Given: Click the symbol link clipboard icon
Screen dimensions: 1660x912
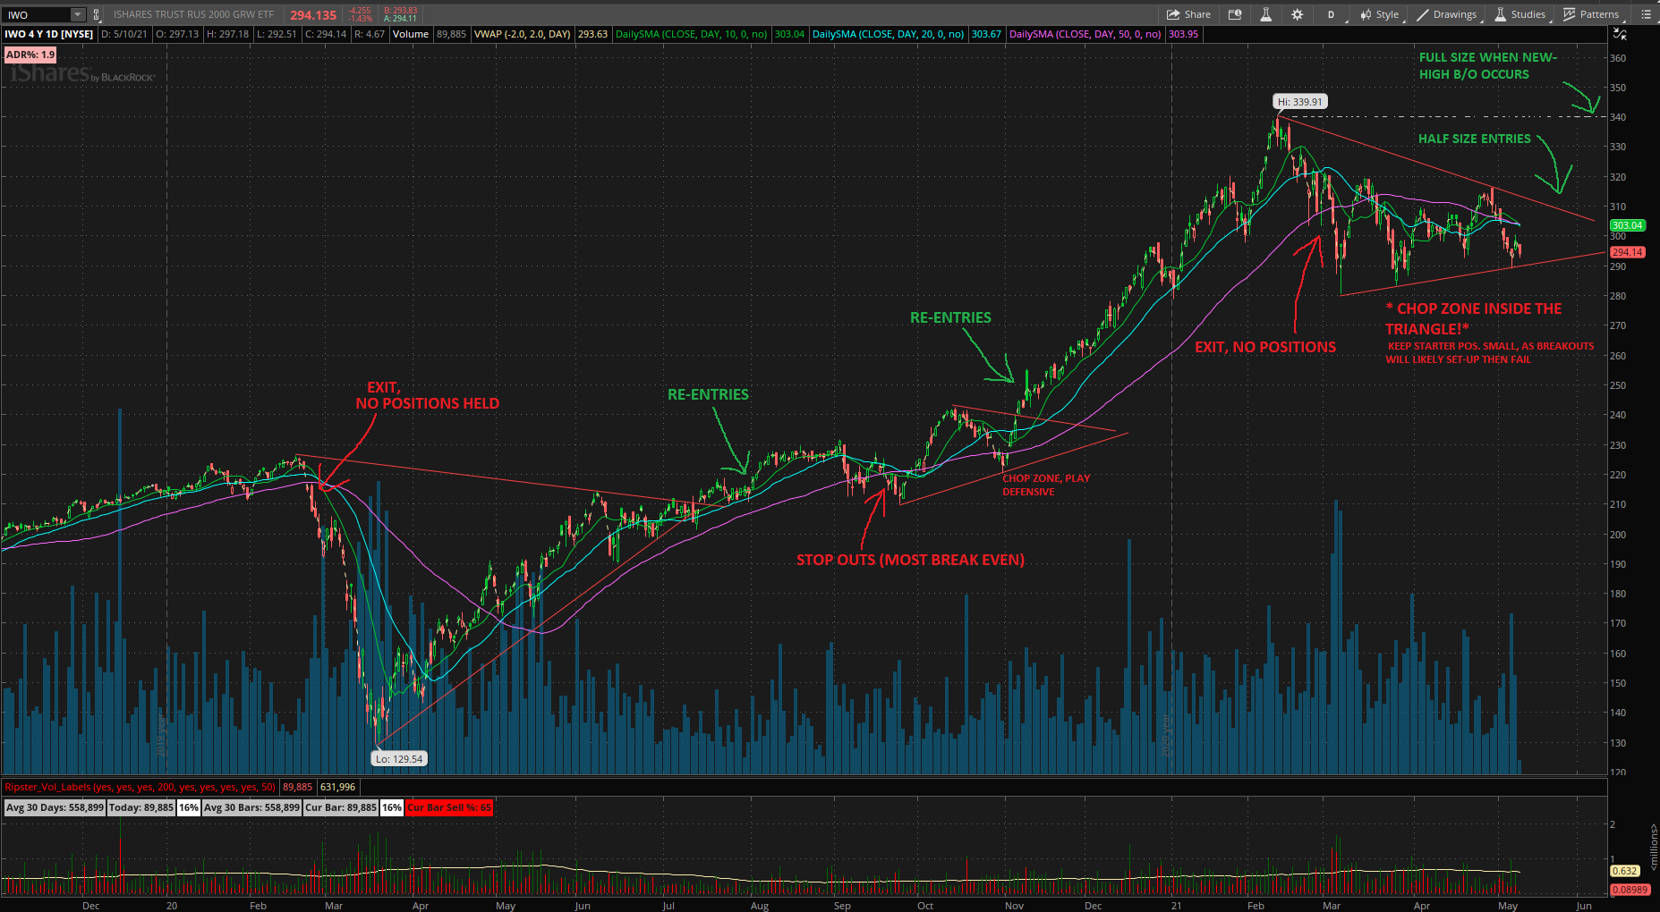Looking at the screenshot, I should coord(97,14).
